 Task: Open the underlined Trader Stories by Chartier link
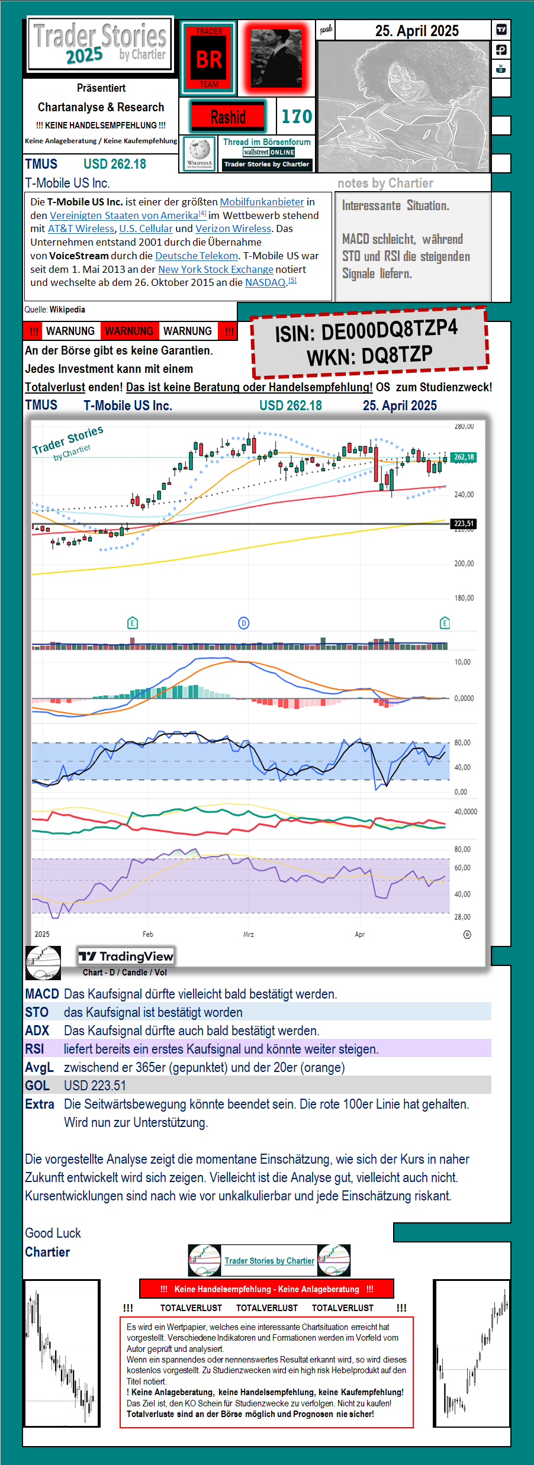(269, 1261)
